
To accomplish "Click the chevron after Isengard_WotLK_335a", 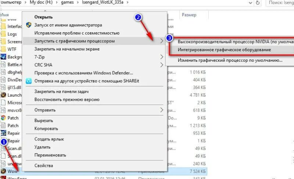I will tap(128, 3).
